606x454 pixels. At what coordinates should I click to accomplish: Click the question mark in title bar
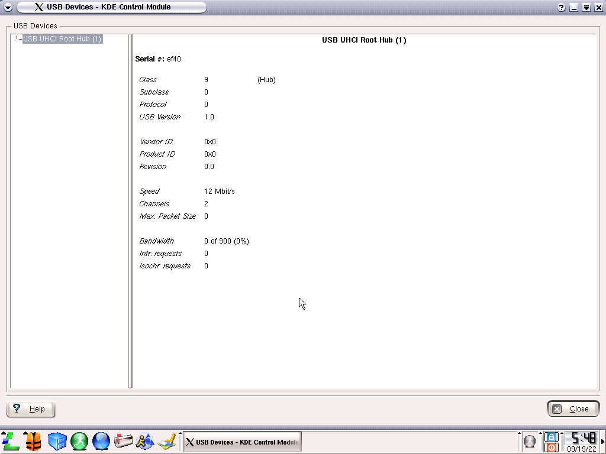click(x=561, y=8)
